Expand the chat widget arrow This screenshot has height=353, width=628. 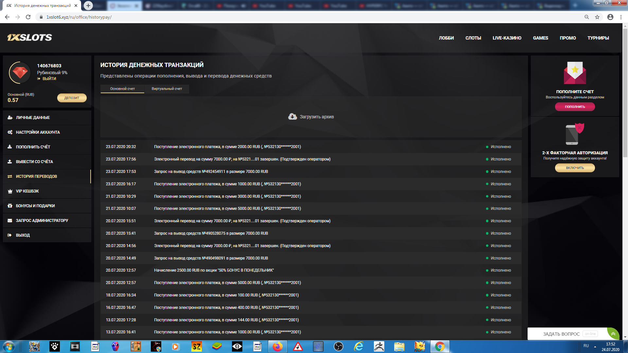coord(613,334)
